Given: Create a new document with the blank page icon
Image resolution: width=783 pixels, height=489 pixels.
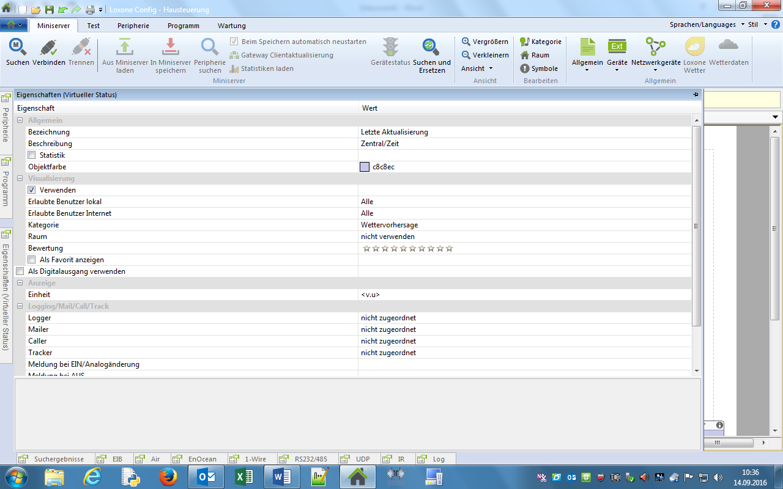Looking at the screenshot, I should [x=23, y=10].
